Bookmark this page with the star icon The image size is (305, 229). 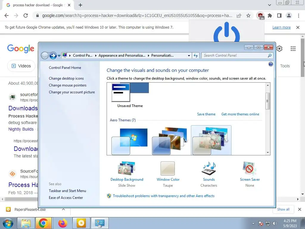248,16
